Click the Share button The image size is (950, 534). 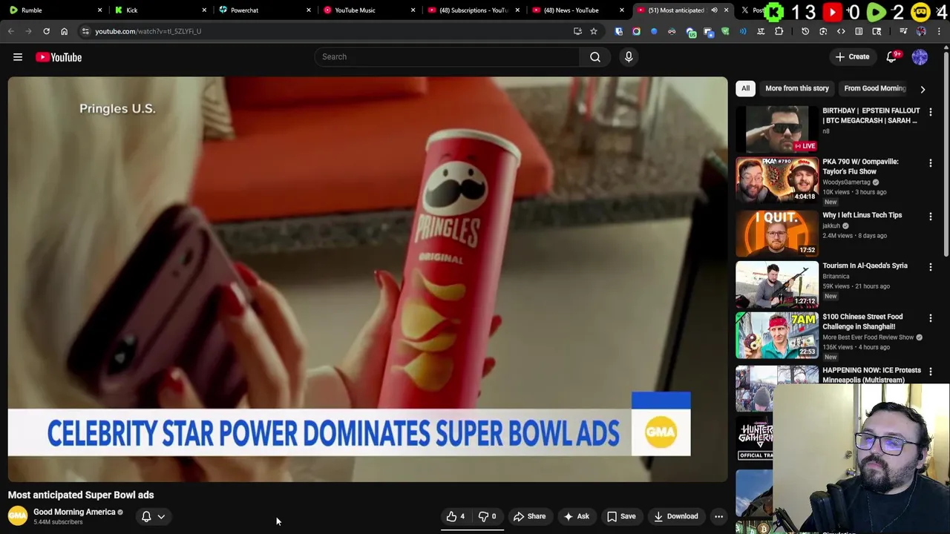(x=529, y=517)
